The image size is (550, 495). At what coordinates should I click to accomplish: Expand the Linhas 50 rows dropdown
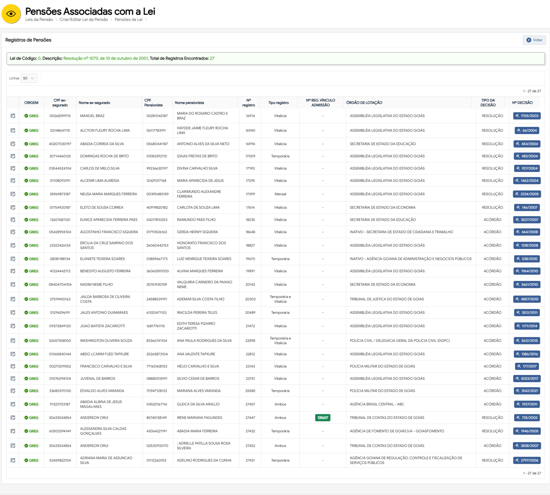click(29, 78)
